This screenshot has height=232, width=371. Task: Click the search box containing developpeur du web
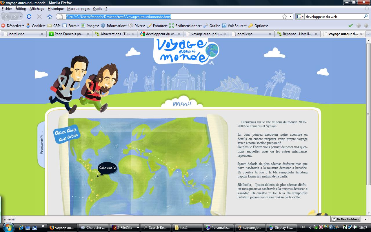333,17
